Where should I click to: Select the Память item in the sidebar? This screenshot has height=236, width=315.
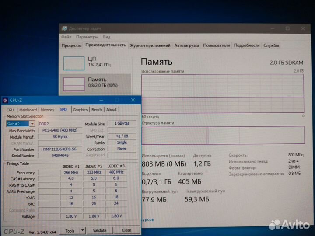(95, 82)
